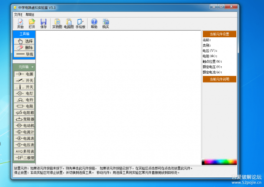
Task: Click the 购买 purchase toolbar icon
Action: coord(106,23)
